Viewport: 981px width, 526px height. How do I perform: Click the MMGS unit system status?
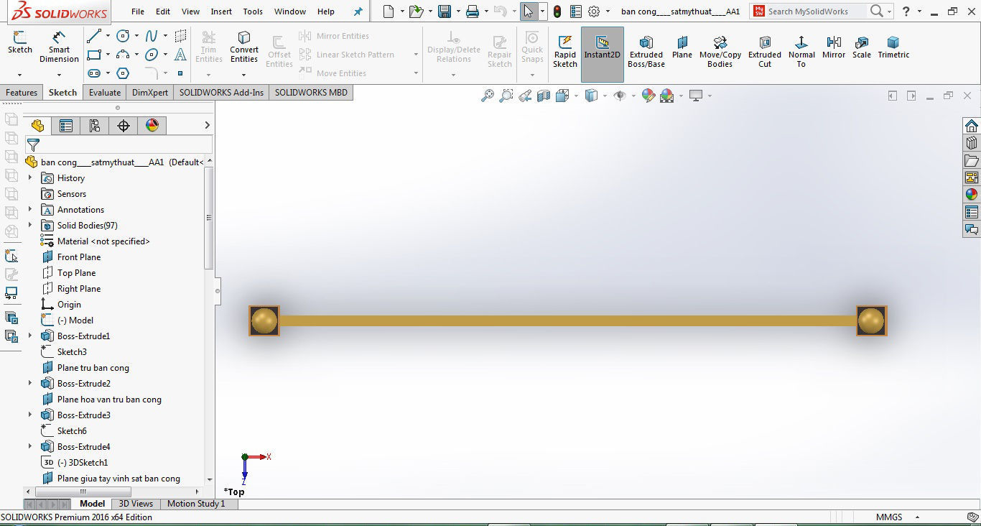coord(889,517)
